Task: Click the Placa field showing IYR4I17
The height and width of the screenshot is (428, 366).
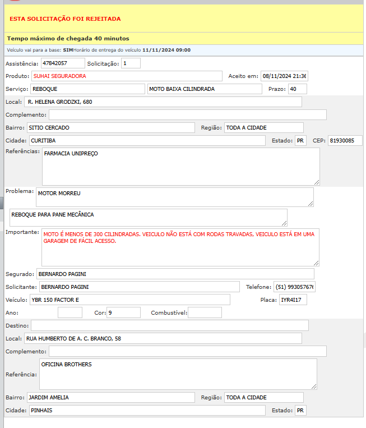Action: 293,300
